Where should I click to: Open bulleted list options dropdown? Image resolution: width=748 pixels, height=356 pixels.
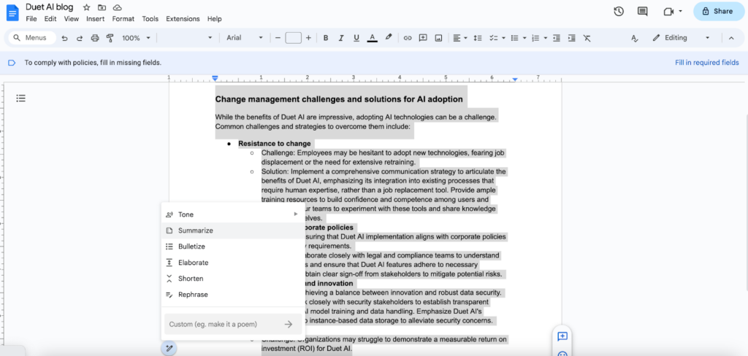click(519, 38)
